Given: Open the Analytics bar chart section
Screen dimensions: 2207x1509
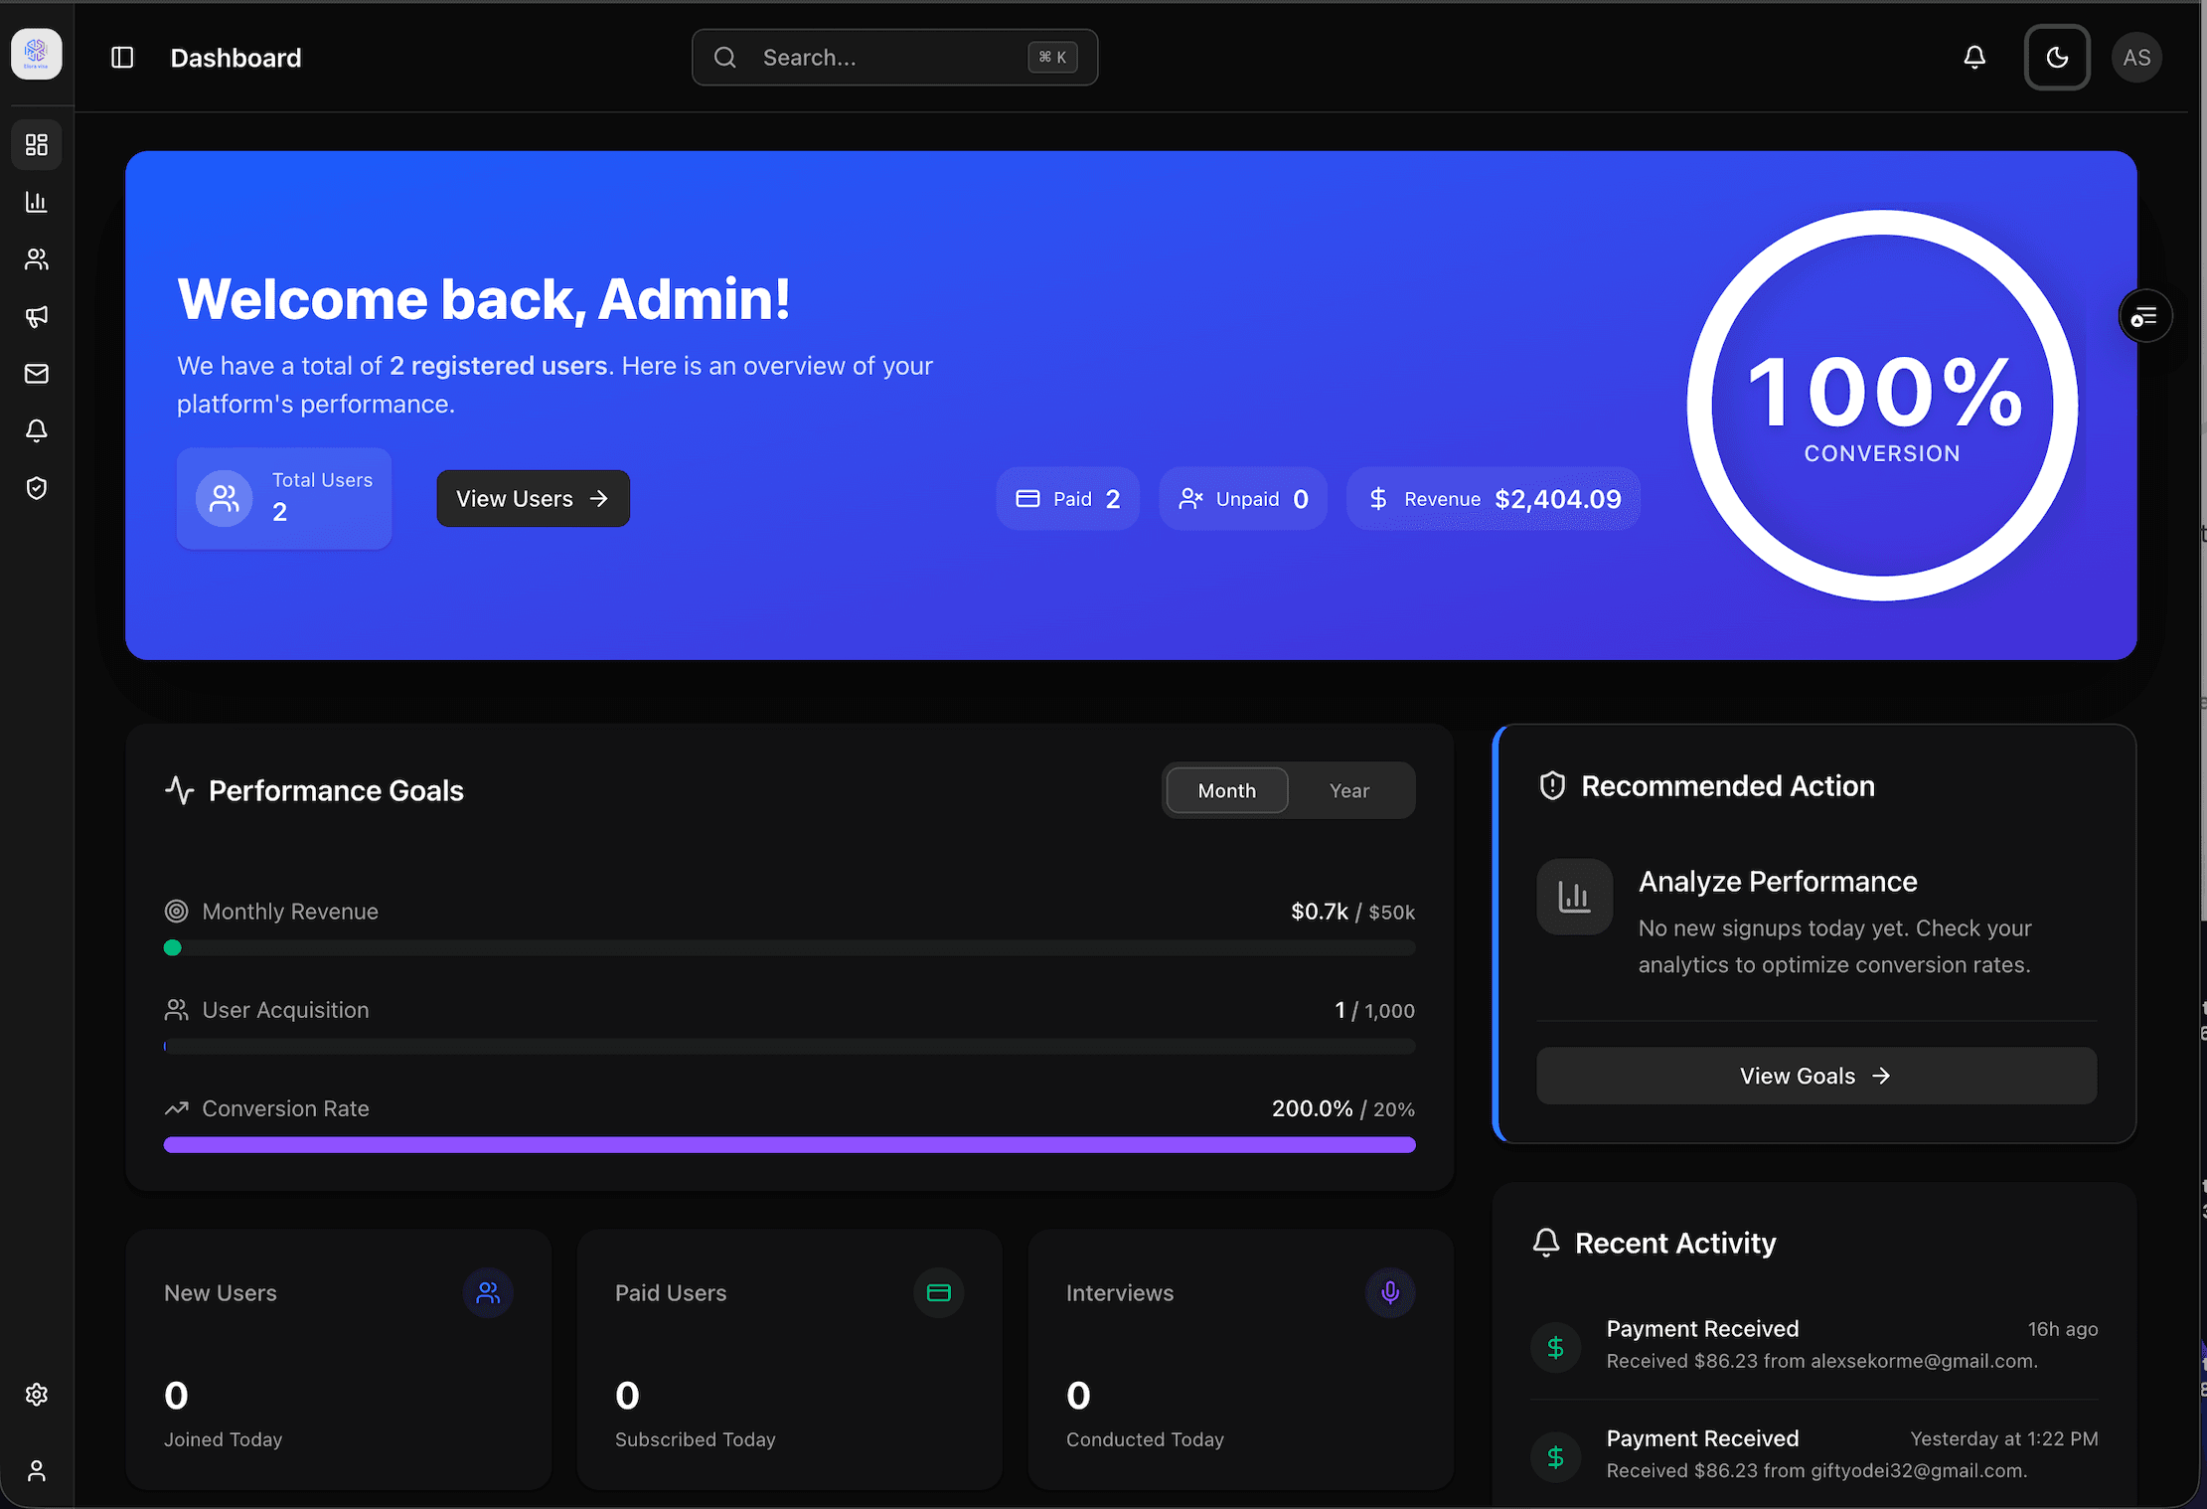Looking at the screenshot, I should point(36,202).
